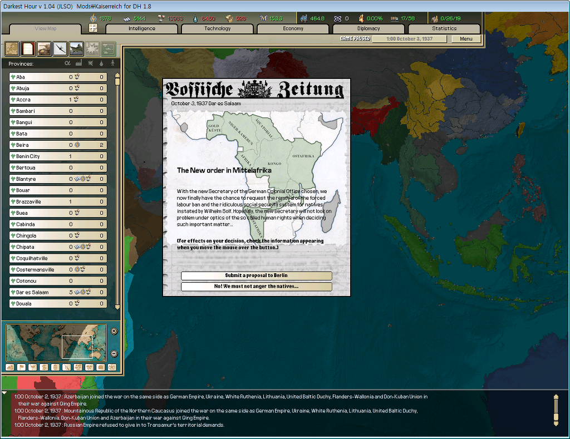Click the oil drop resource icon in top bar
This screenshot has width=570, height=439.
click(195, 18)
